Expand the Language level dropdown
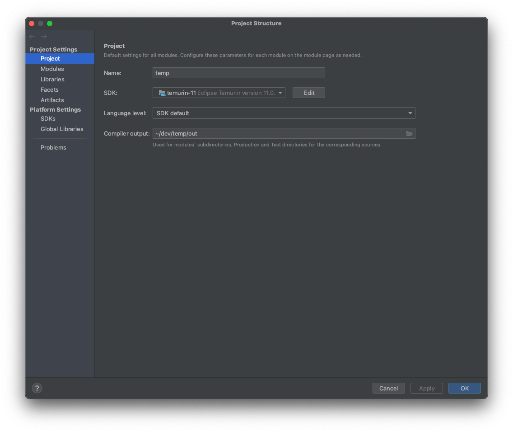This screenshot has width=513, height=432. pos(410,113)
